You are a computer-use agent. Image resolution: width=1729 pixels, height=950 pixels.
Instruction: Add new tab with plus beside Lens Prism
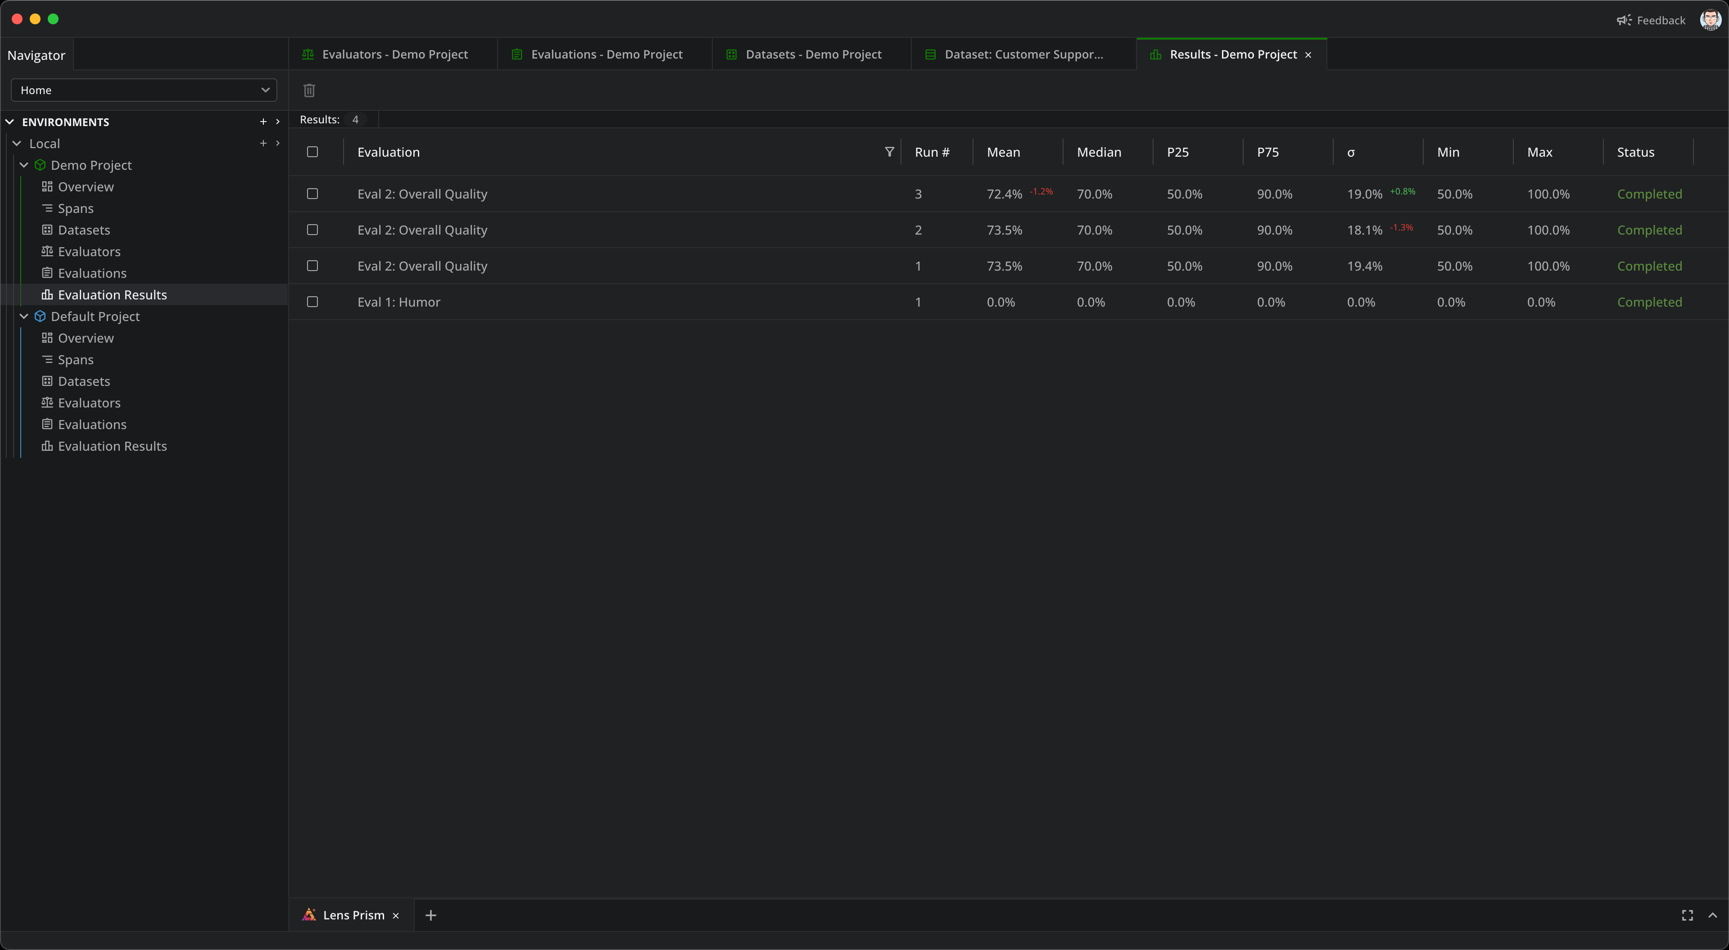point(431,915)
